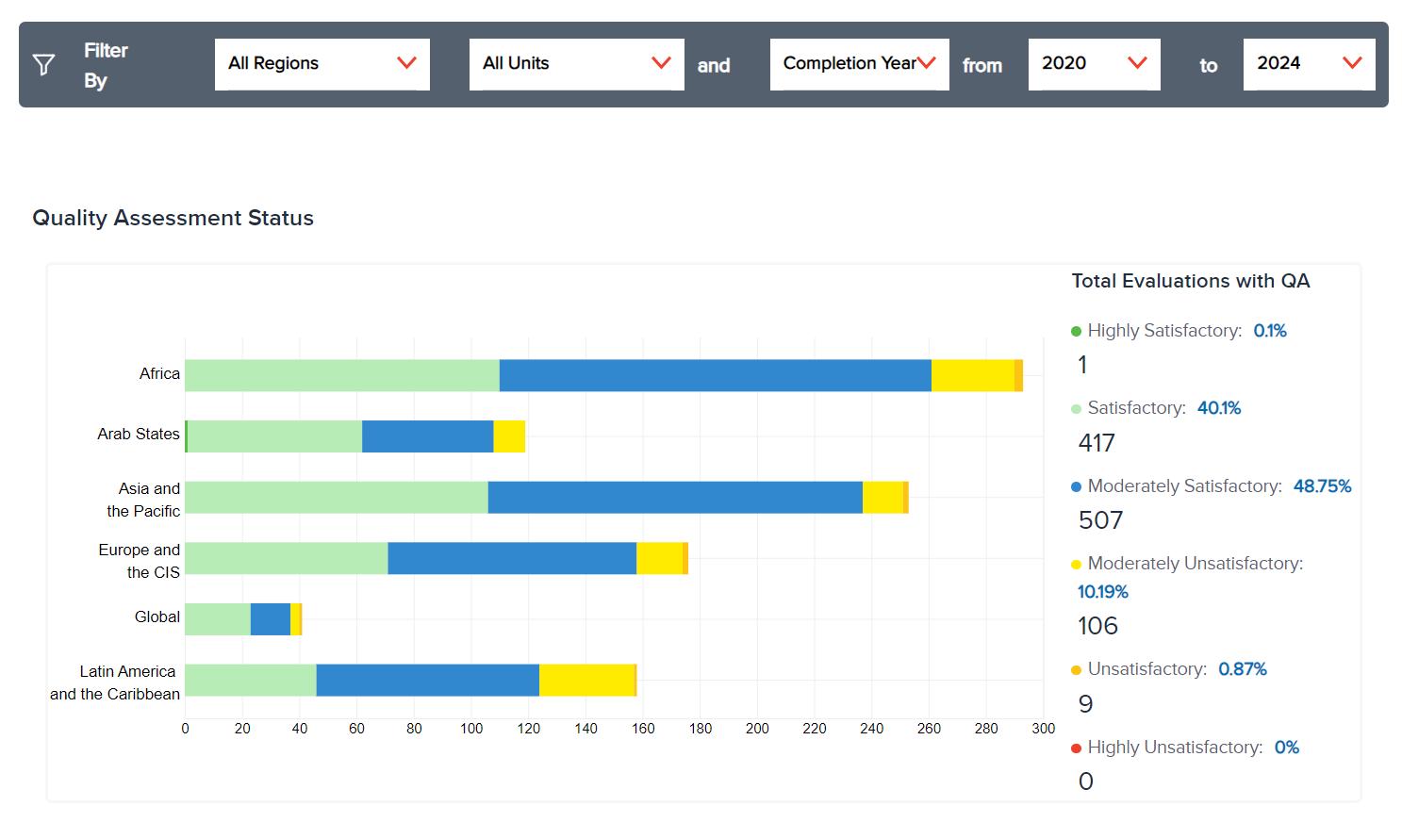1402x822 pixels.
Task: Click the Moderately Unsatisfactory yellow legend dot
Action: click(1077, 565)
